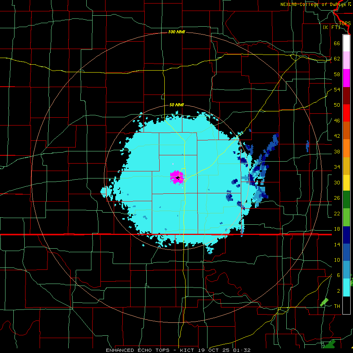Click the magenta echo core at radar center
Viewport: 353px width, 353px height.
point(176,177)
